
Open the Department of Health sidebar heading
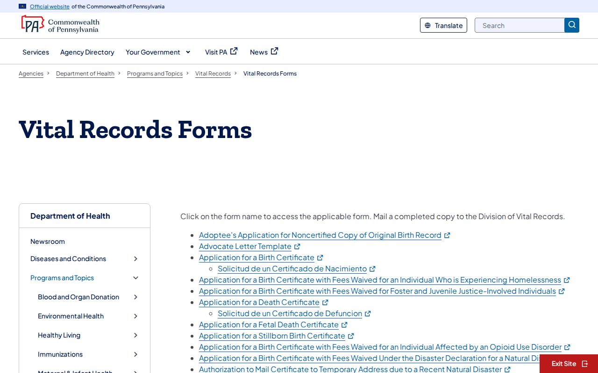pos(70,216)
